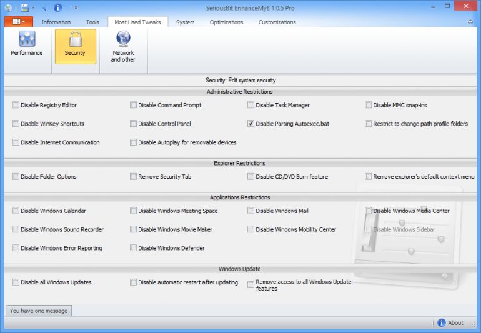Tick Disable Folder Options

(16, 176)
